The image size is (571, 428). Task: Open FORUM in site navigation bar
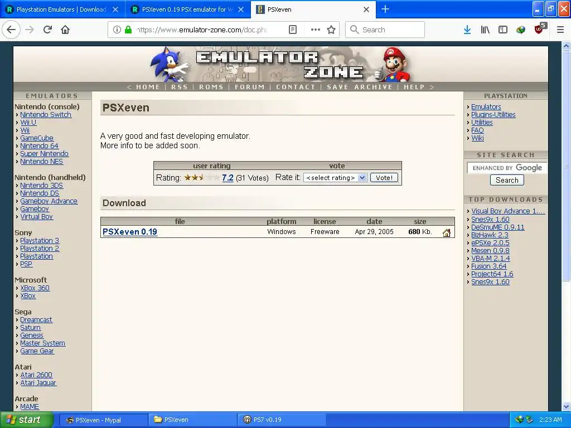pos(249,87)
